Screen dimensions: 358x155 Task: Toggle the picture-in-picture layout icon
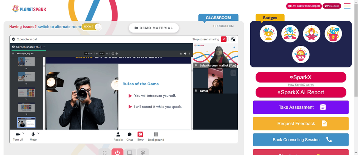233,39
